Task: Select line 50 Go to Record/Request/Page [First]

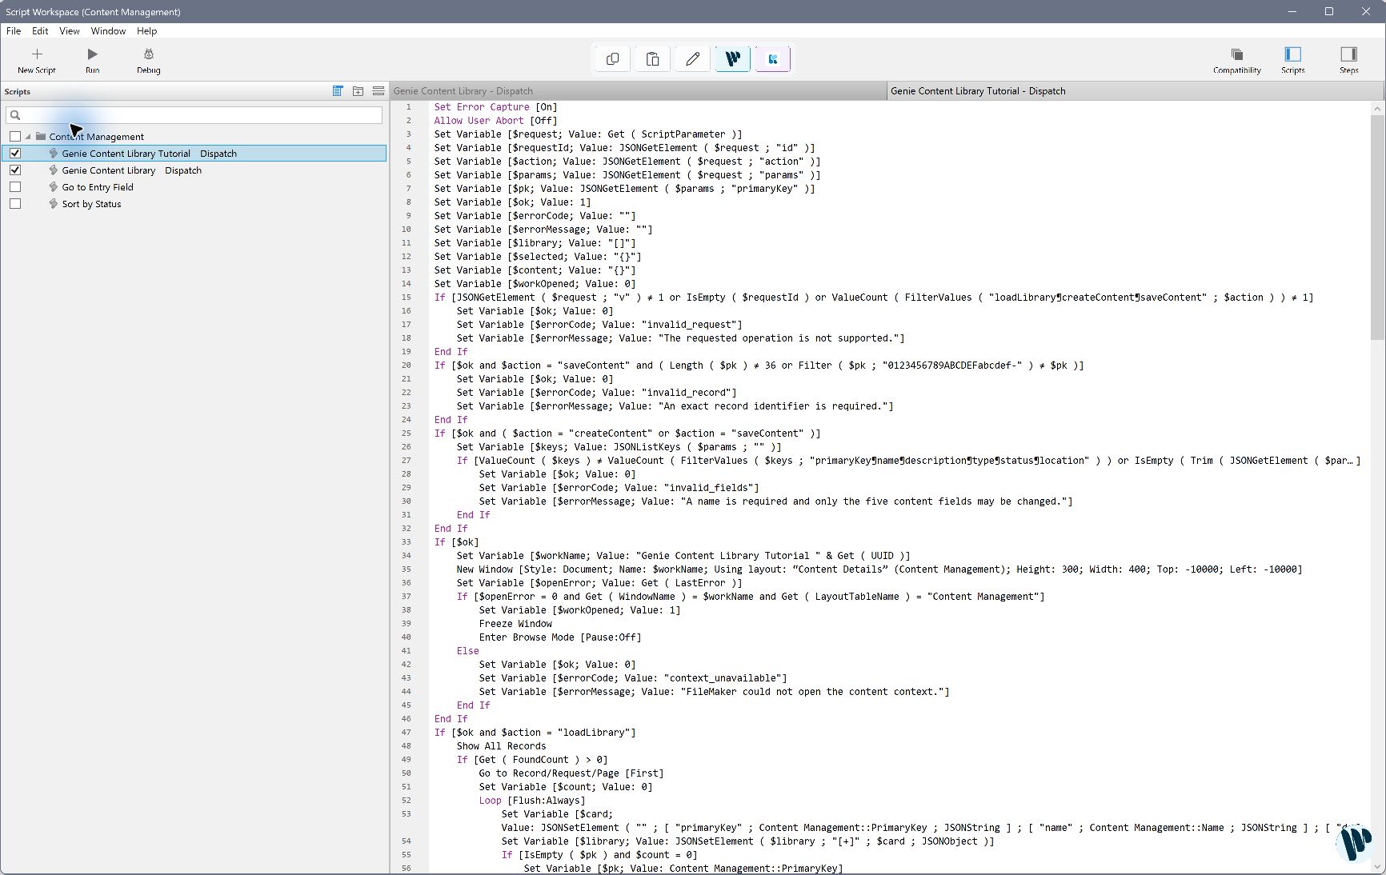Action: [x=571, y=773]
